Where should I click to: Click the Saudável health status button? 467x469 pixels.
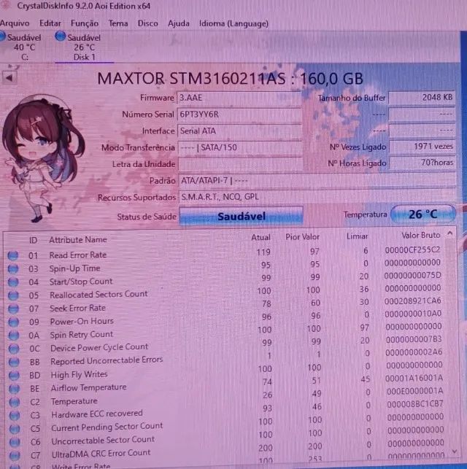[241, 216]
